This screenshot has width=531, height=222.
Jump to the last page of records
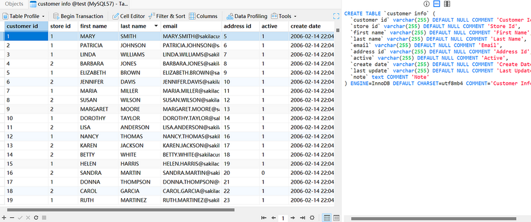coord(302,218)
